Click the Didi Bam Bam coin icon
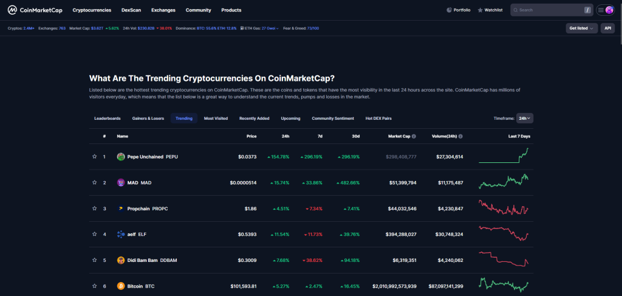The width and height of the screenshot is (622, 296). pos(121,260)
